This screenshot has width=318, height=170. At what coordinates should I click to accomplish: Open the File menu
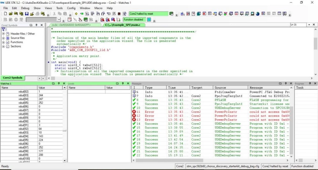point(5,8)
